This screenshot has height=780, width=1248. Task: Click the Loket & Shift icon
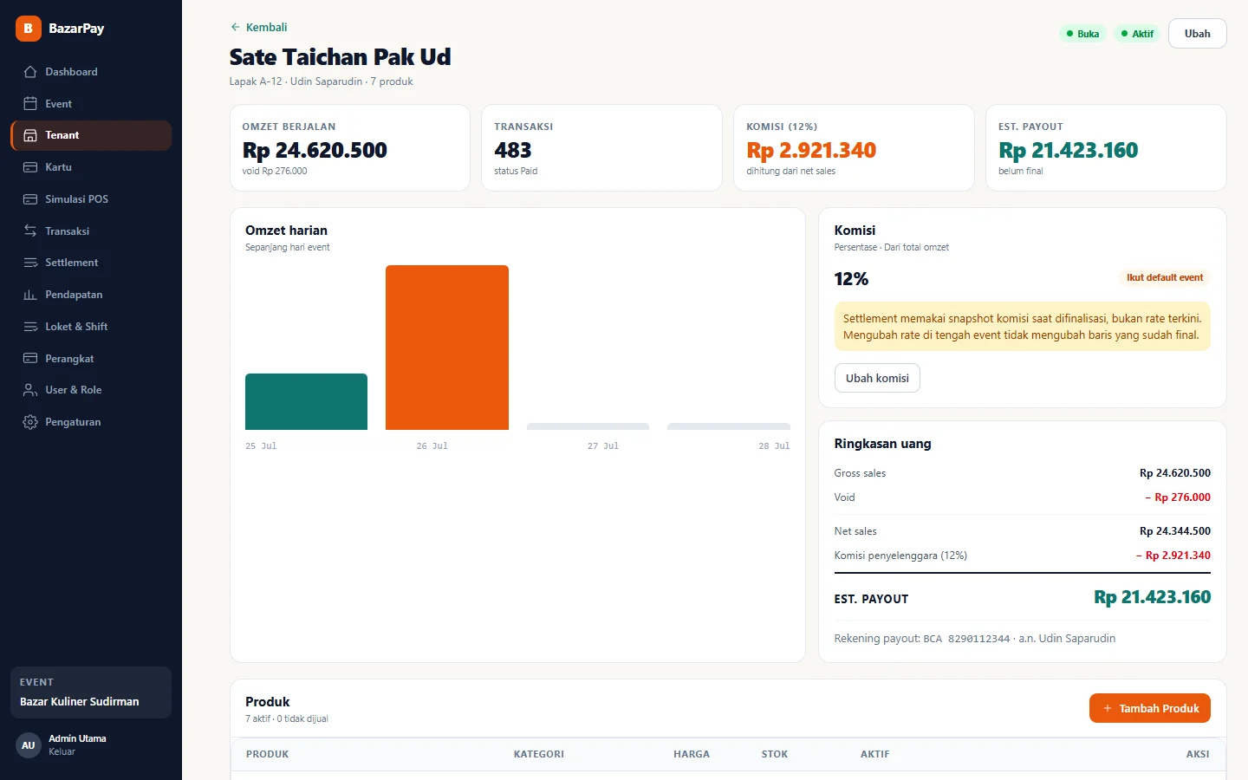[30, 327]
